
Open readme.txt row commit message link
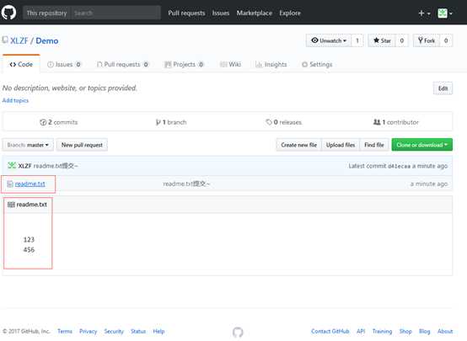click(x=186, y=184)
